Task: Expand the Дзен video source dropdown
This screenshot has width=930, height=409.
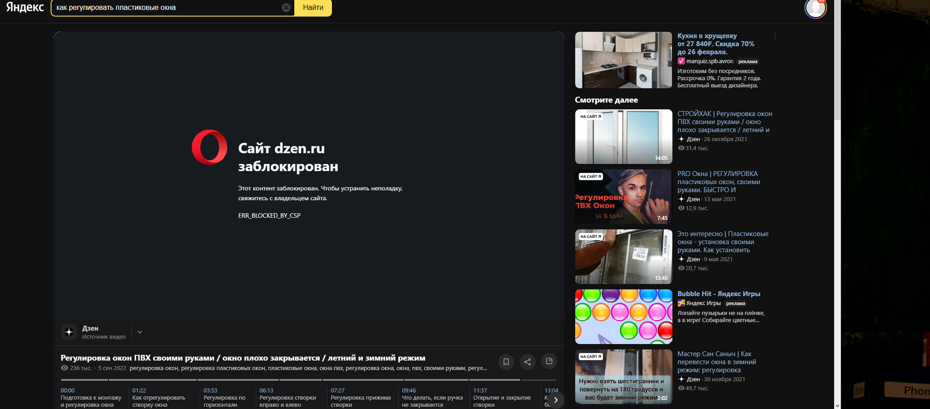Action: (x=140, y=332)
